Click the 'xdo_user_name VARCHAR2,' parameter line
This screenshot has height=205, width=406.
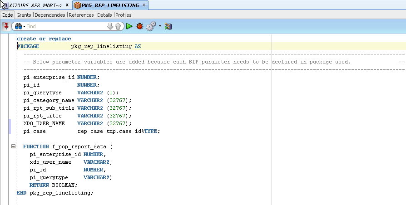click(71, 162)
